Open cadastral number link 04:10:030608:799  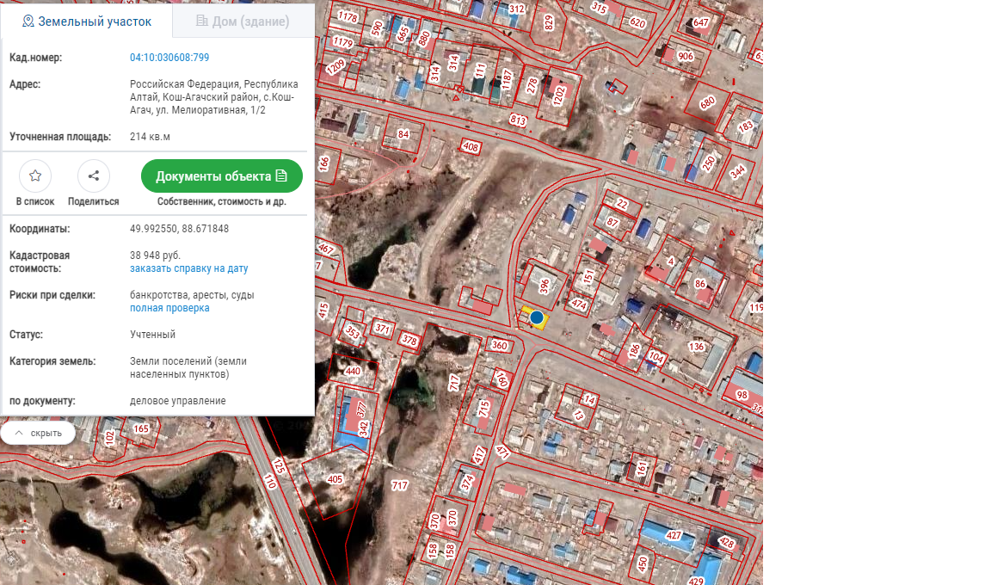(x=169, y=58)
